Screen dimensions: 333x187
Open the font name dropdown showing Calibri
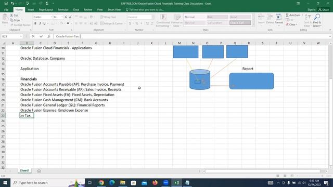pos(52,17)
